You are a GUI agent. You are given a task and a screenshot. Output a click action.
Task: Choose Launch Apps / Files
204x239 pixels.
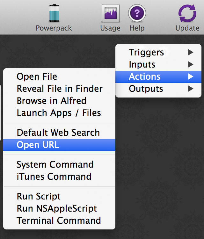(59, 113)
